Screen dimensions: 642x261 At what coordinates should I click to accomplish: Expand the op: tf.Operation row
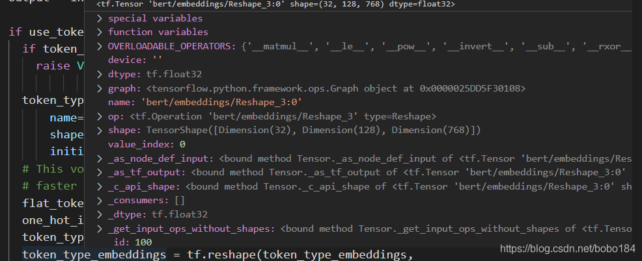[99, 117]
